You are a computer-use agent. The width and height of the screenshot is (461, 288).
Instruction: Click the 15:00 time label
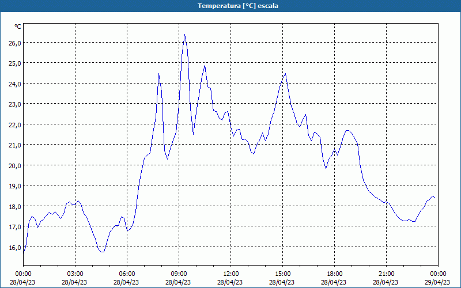[282, 274]
